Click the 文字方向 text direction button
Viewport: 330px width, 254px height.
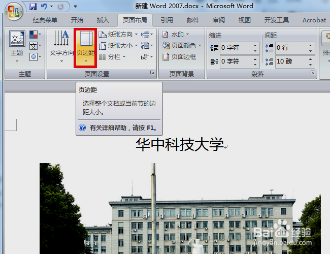(61, 47)
